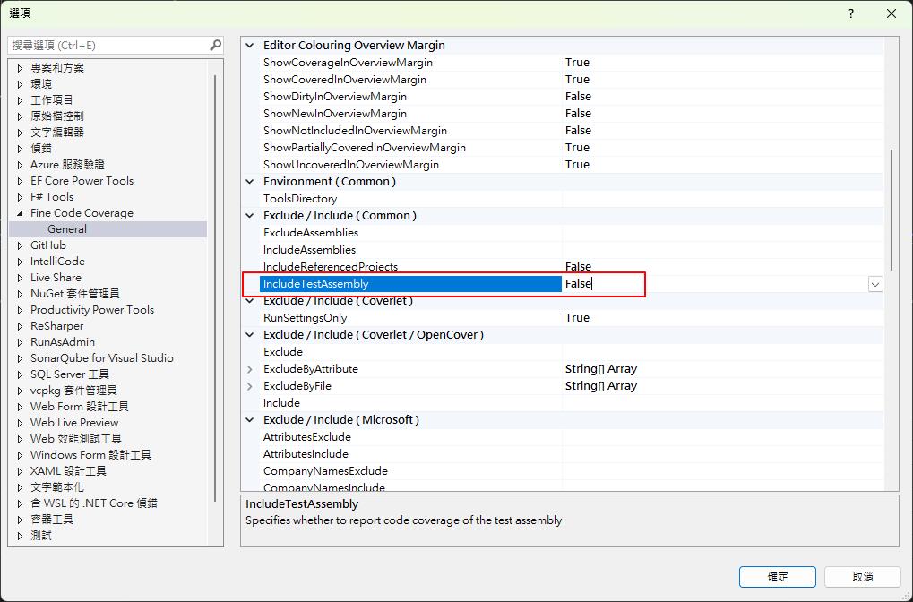
Task: Expand the ExcludeByFile array property
Action: pyautogui.click(x=250, y=386)
